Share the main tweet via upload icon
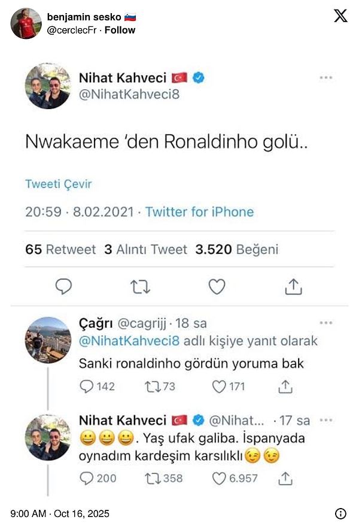The height and width of the screenshot is (532, 359). click(293, 288)
